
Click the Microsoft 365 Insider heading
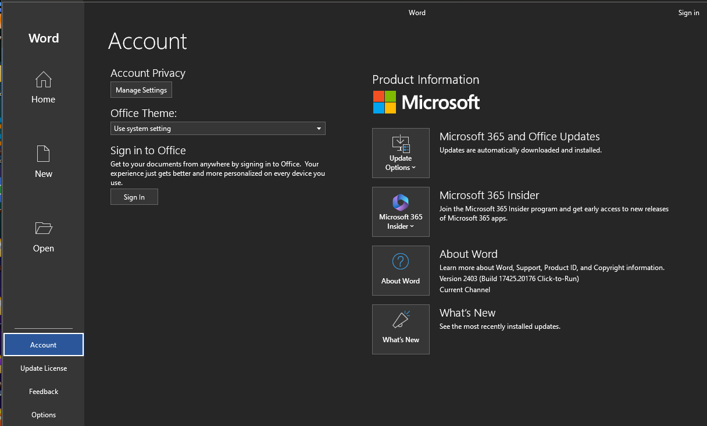(x=490, y=196)
